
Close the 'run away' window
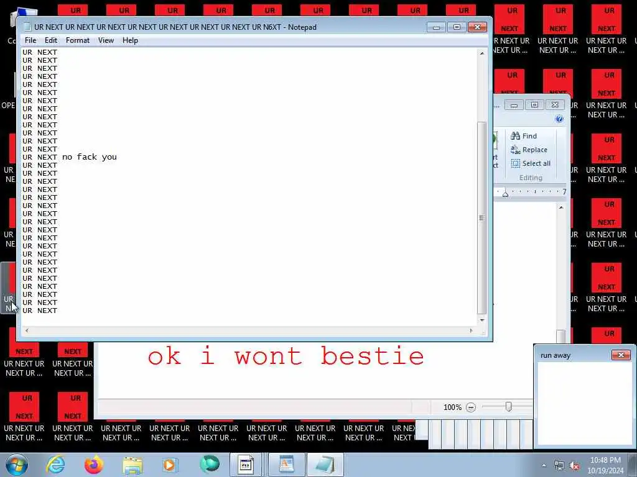(x=621, y=355)
